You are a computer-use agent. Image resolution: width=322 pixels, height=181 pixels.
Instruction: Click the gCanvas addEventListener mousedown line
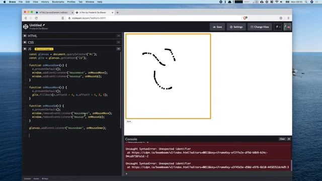67,128
